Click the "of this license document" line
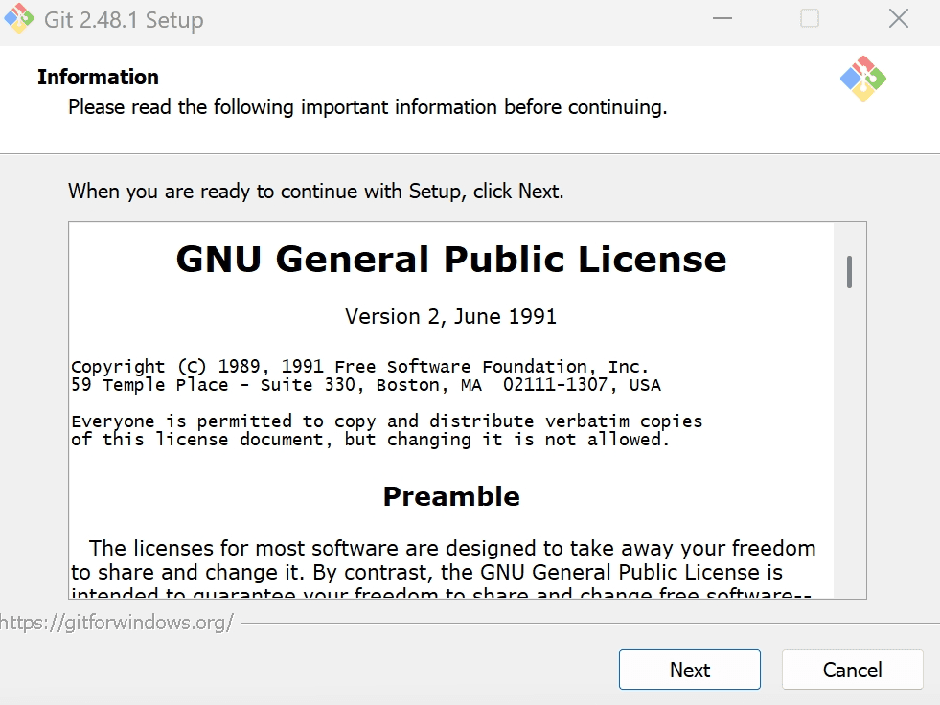The image size is (940, 705). (x=370, y=440)
